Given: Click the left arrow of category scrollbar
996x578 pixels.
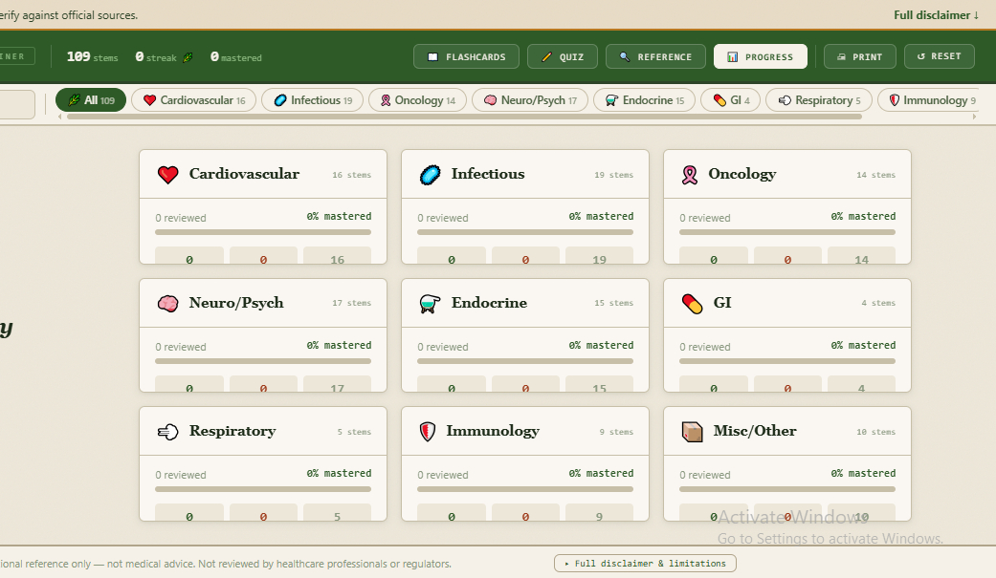Looking at the screenshot, I should pyautogui.click(x=60, y=117).
